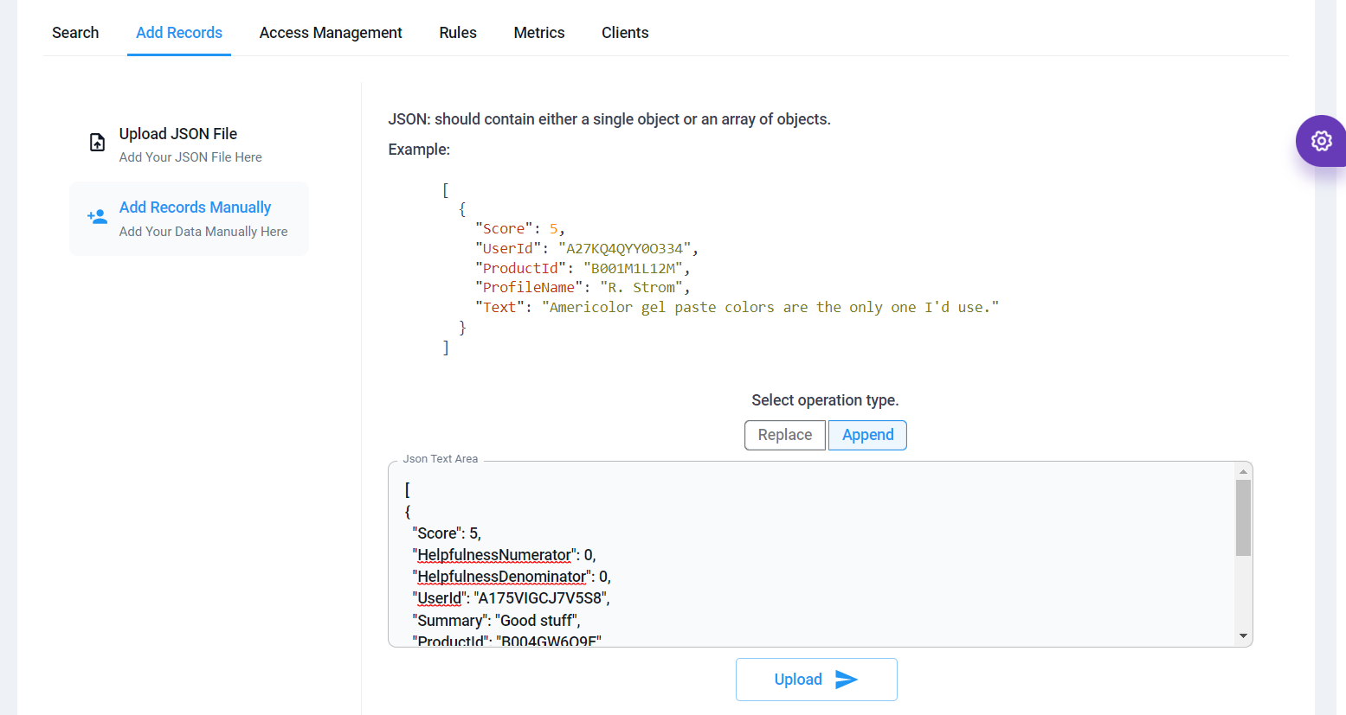This screenshot has height=715, width=1346.
Task: Click the "HelpfulnessNumerator": 0 line
Action: click(x=504, y=555)
